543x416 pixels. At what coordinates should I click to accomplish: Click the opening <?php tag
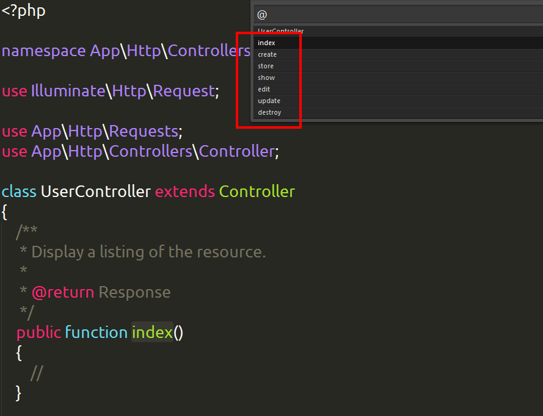(23, 10)
